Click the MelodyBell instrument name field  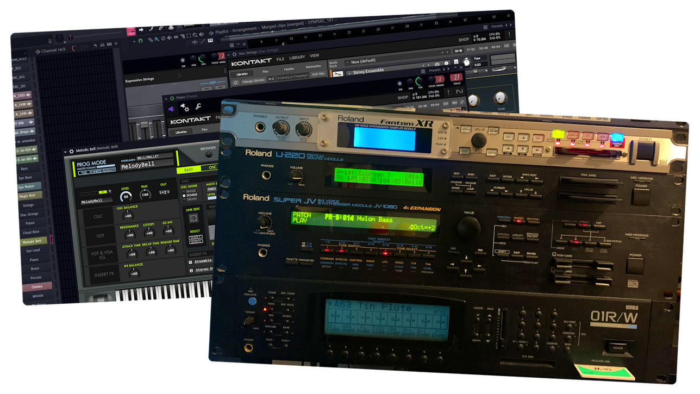point(146,165)
